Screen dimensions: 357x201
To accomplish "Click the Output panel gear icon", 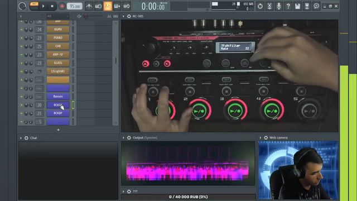I will pos(129,138).
